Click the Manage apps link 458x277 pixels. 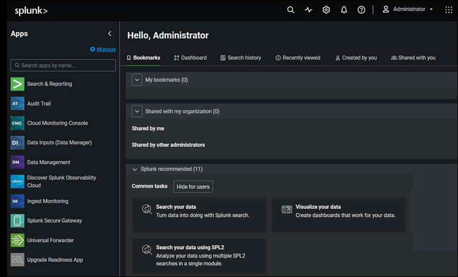(x=106, y=49)
